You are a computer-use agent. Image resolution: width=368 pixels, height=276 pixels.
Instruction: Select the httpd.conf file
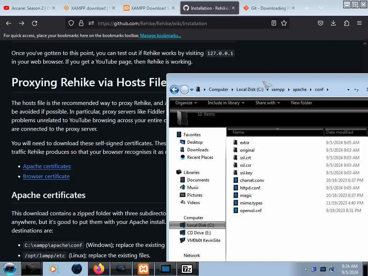point(250,188)
